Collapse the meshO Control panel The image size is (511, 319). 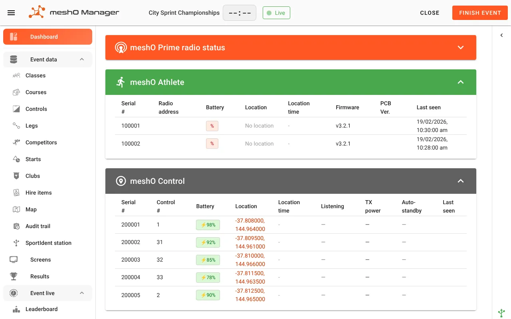461,181
